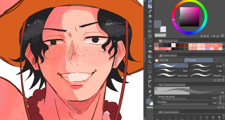Switch color space round arrow icon

coord(222,36)
